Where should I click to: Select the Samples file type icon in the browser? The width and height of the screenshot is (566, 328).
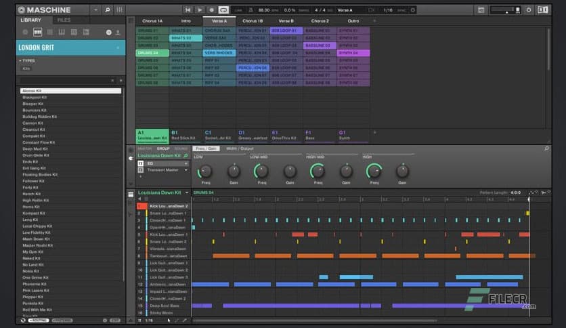coord(86,32)
